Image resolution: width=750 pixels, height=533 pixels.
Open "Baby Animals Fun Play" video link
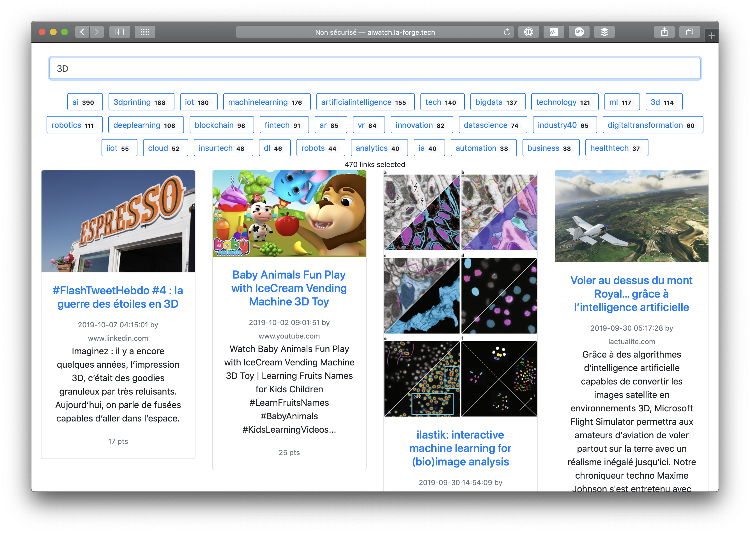point(289,288)
